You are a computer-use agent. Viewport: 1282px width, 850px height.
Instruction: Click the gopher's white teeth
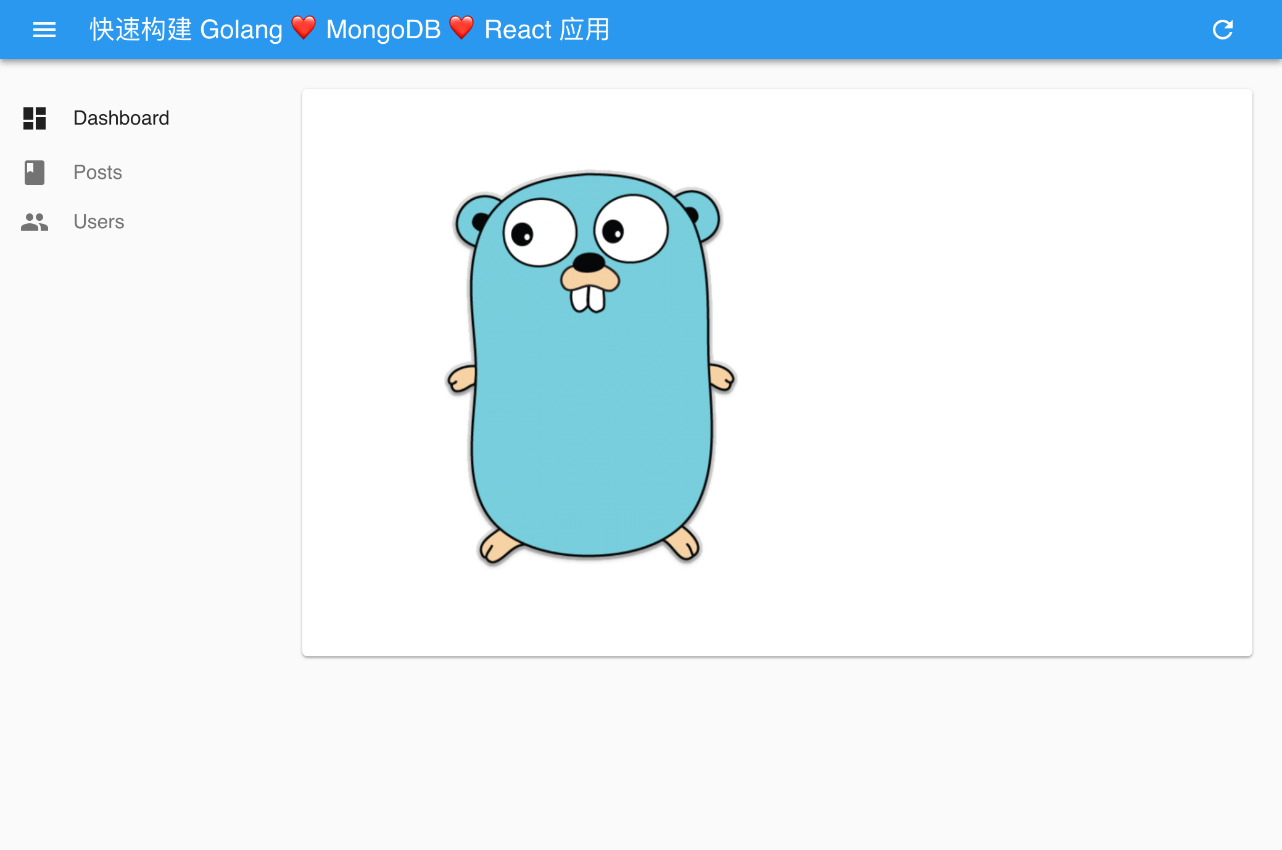[588, 299]
